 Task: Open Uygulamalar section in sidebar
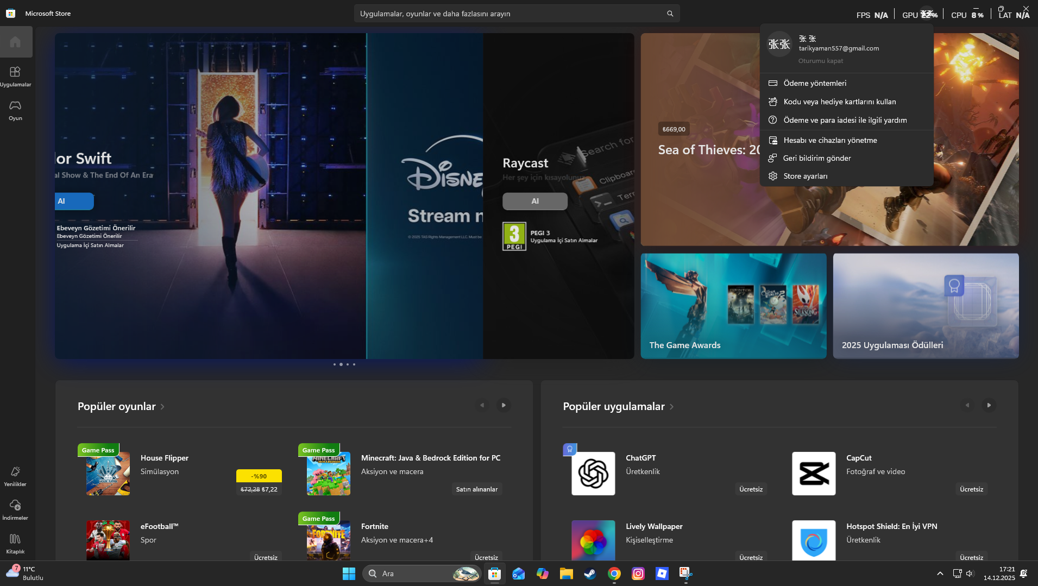16,77
